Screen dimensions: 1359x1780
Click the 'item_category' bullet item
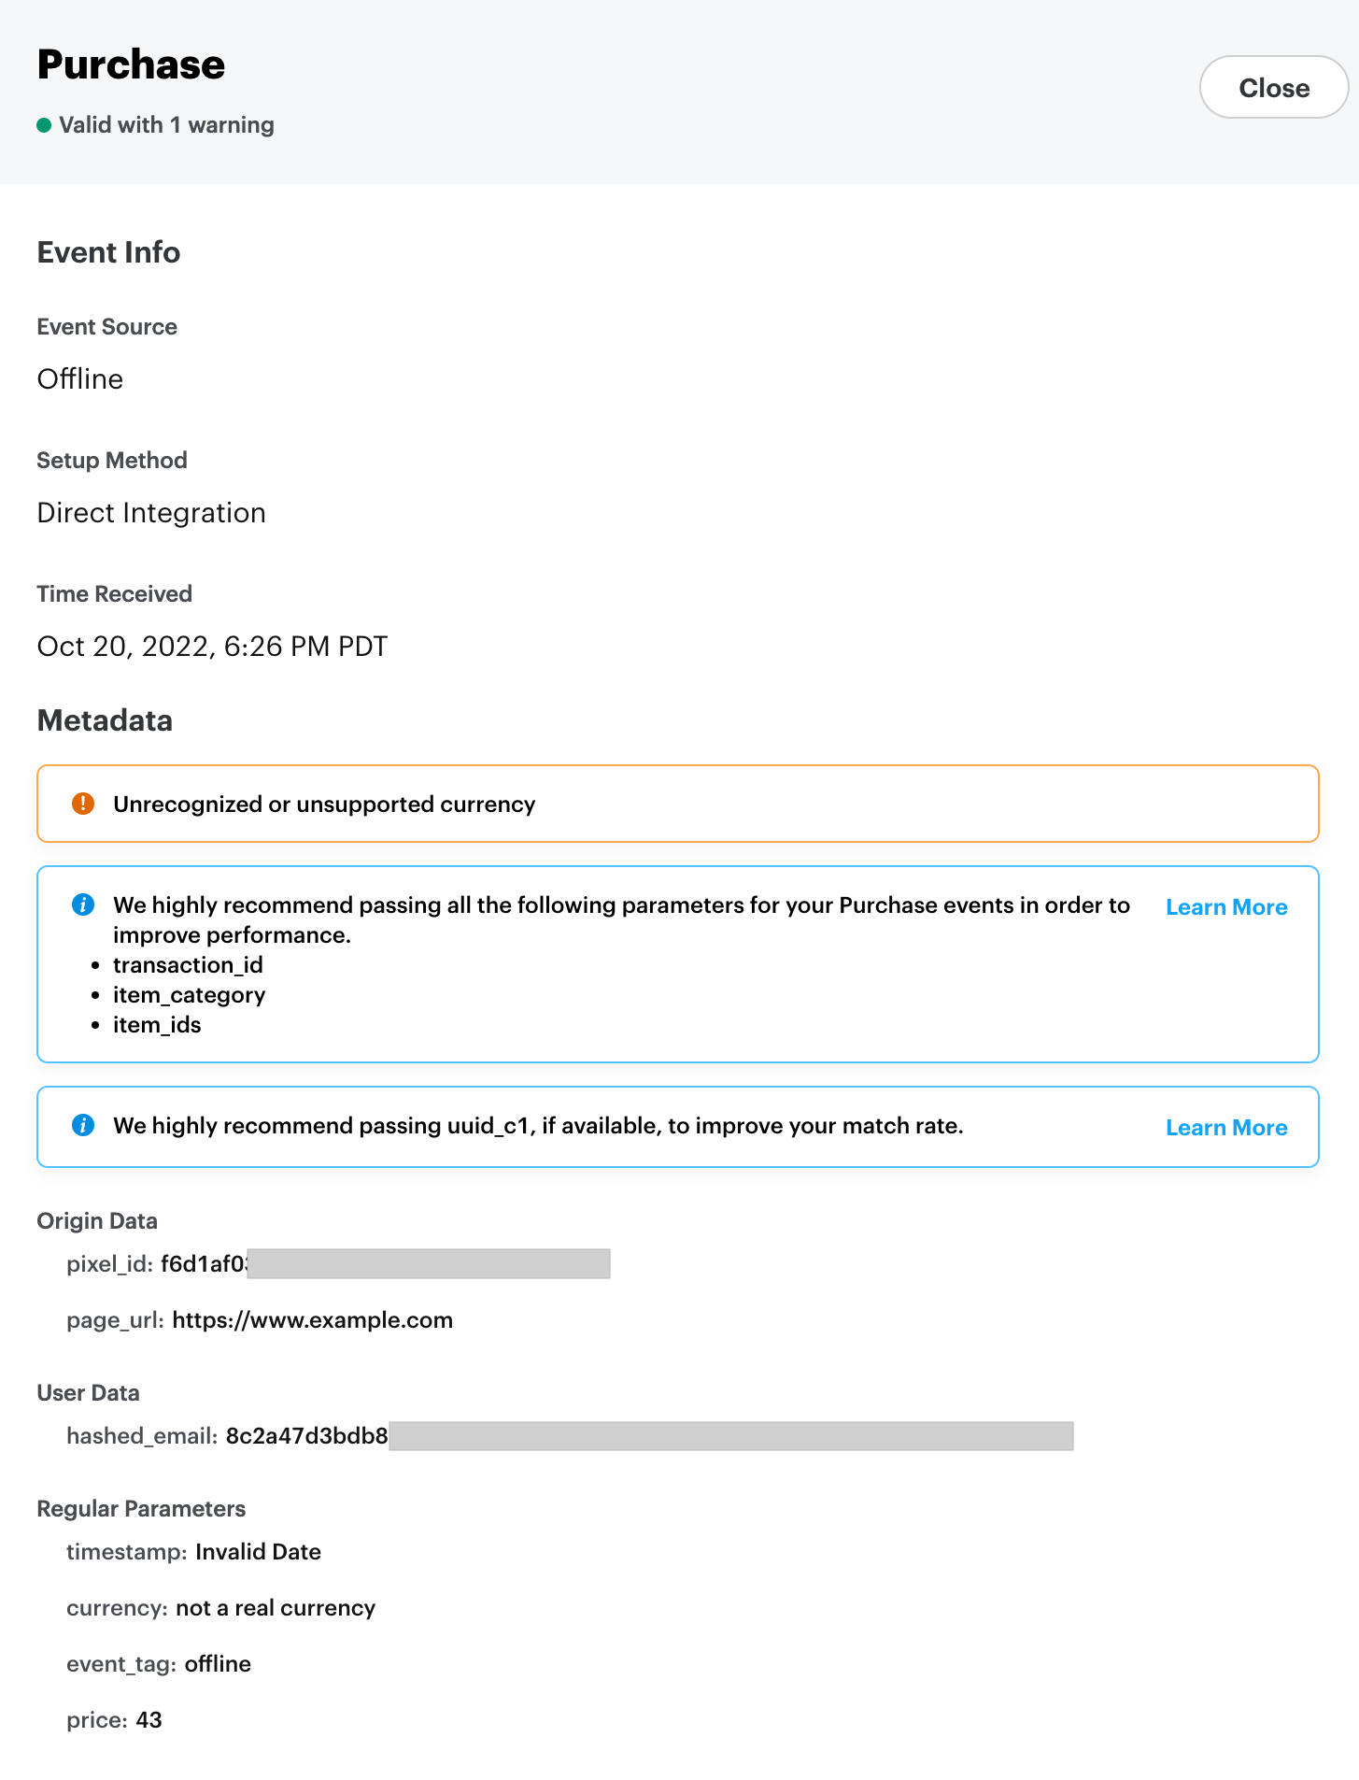[x=190, y=995]
